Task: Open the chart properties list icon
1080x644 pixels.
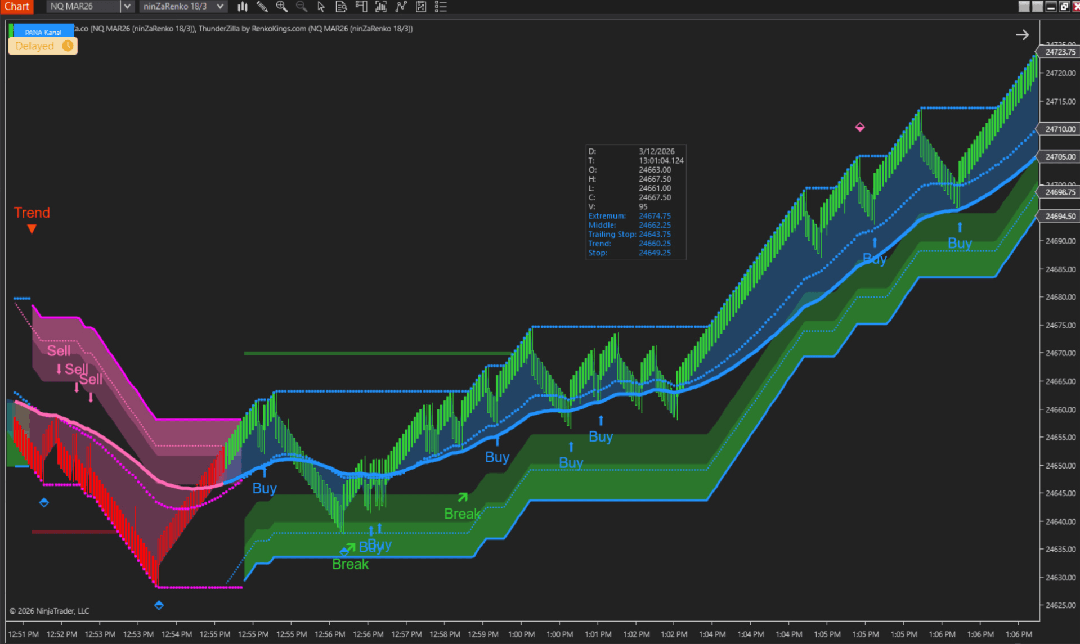Action: pos(441,7)
